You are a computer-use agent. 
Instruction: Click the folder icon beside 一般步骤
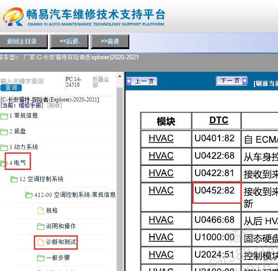coord(41,258)
